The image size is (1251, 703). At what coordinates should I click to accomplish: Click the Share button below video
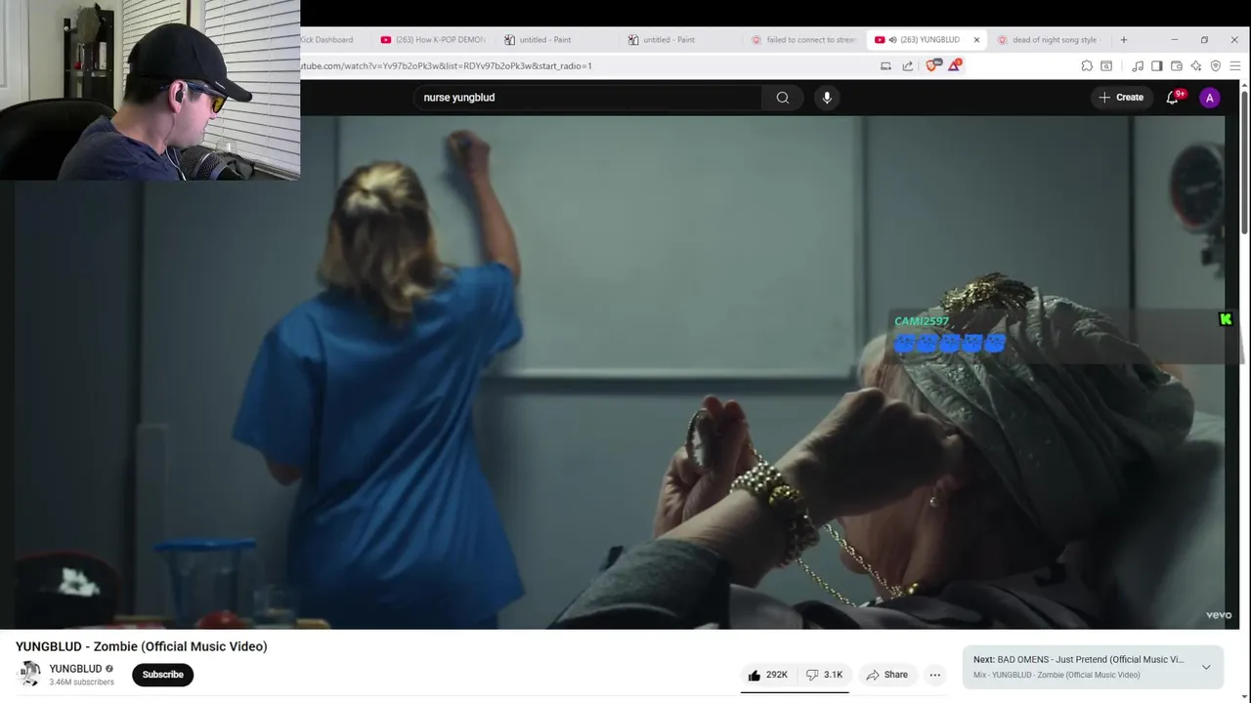click(886, 675)
